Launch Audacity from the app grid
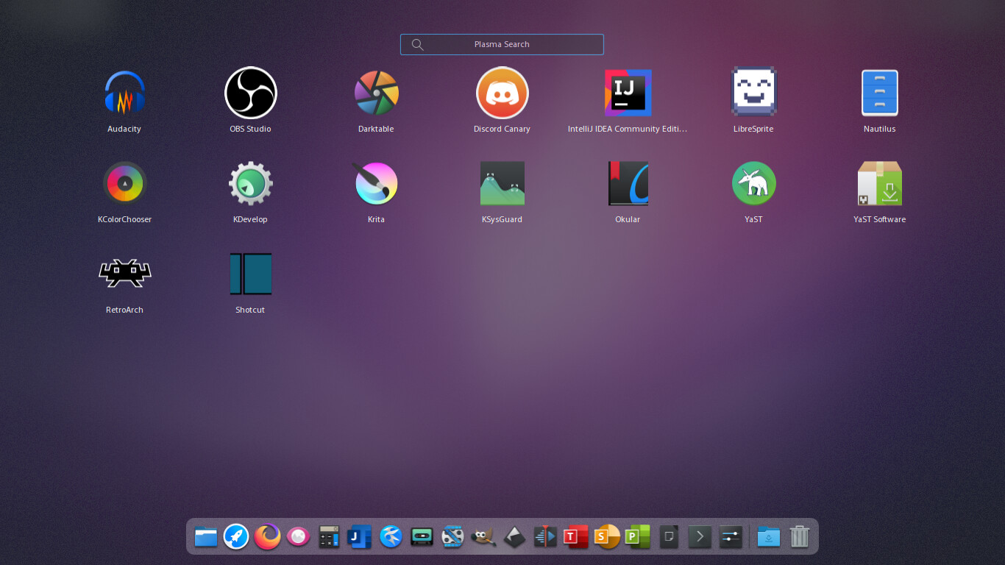Viewport: 1005px width, 565px height. click(124, 93)
